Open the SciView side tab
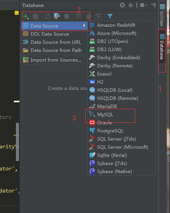The height and width of the screenshot is (213, 170). [162, 15]
